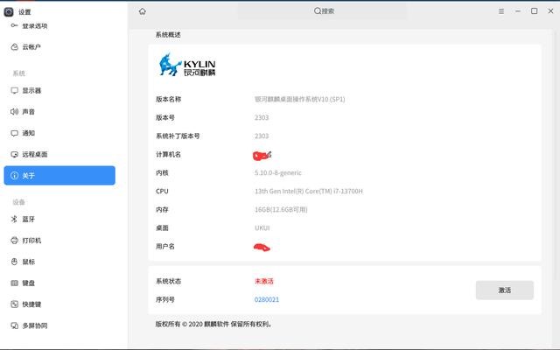Screen dimensions: 560x350
Task: Open the home page icon
Action: pyautogui.click(x=142, y=11)
